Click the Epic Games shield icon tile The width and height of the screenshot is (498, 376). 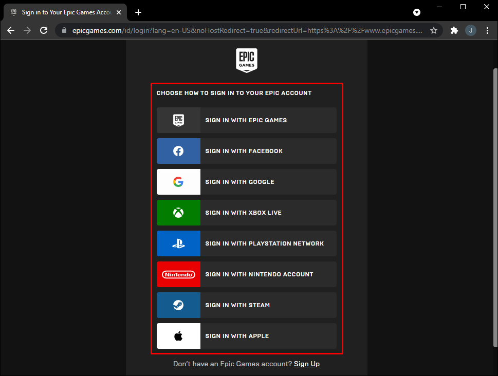[x=178, y=120]
